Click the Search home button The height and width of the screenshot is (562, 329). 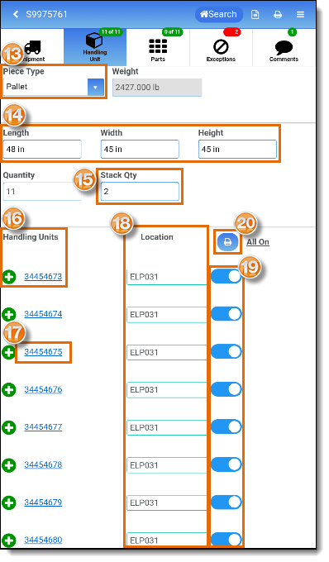[x=218, y=14]
